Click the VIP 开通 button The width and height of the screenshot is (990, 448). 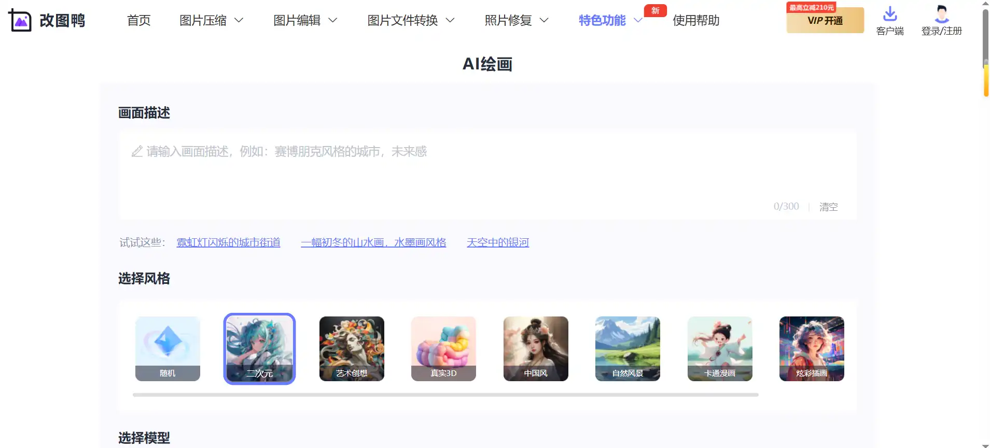825,20
